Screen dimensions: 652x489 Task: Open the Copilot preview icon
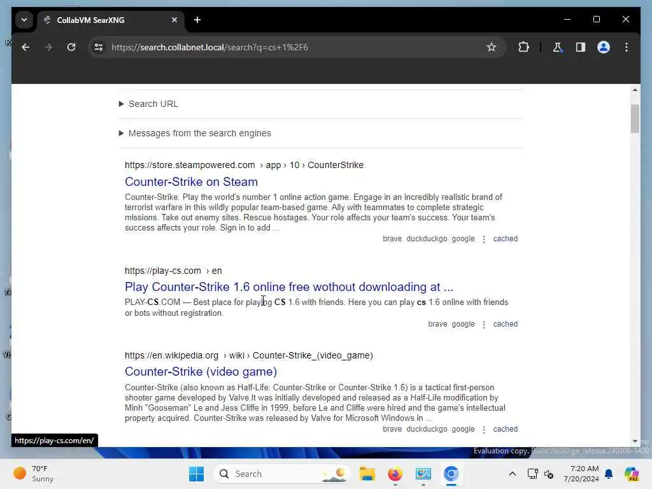click(632, 474)
